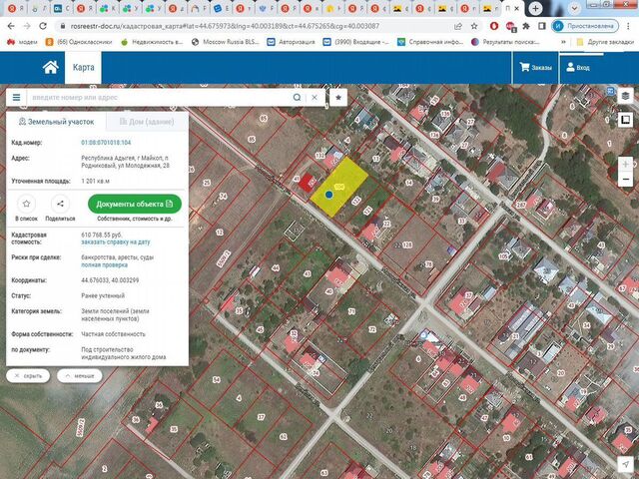
Task: Follow the 'полная проверка' link
Action: pos(104,265)
